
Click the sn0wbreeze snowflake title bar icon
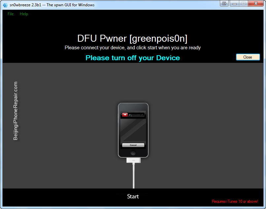pyautogui.click(x=5, y=5)
